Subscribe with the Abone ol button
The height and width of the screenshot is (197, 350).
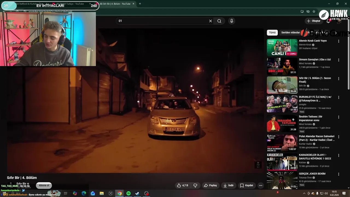[44, 185]
